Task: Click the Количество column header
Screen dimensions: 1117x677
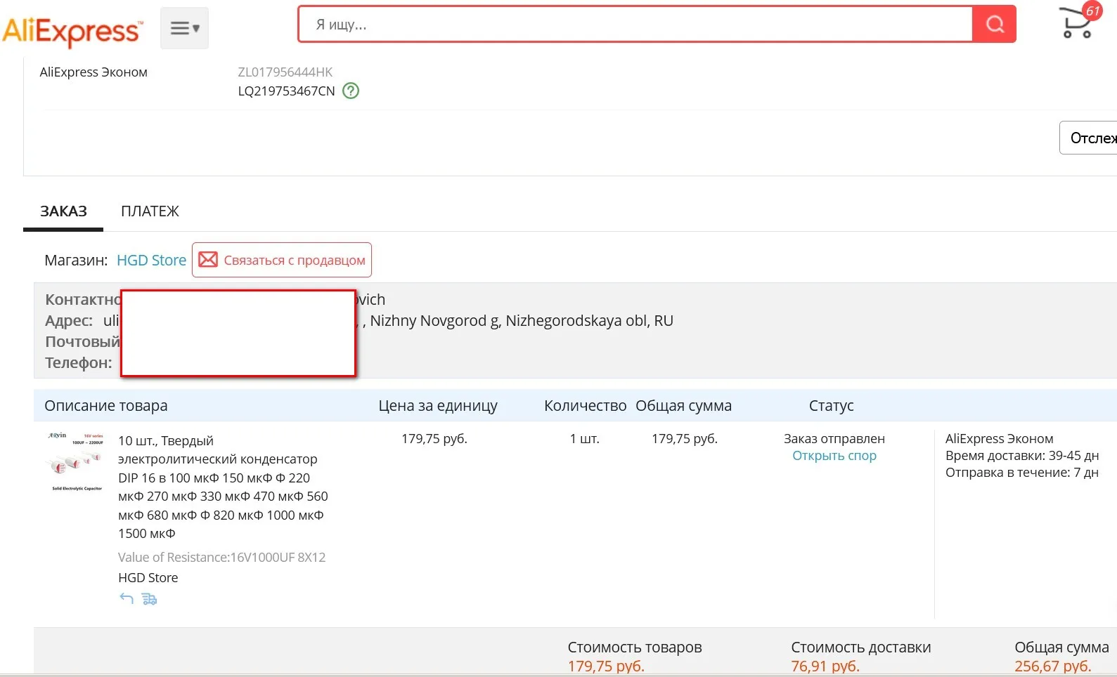Action: 585,406
